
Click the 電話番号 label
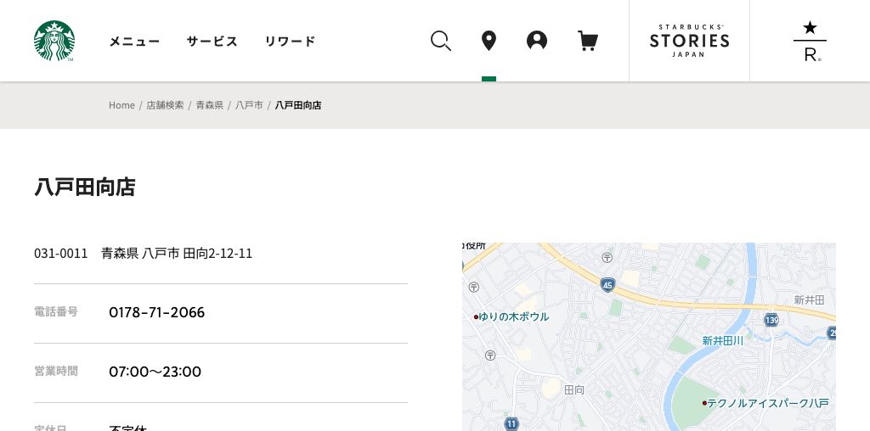56,312
